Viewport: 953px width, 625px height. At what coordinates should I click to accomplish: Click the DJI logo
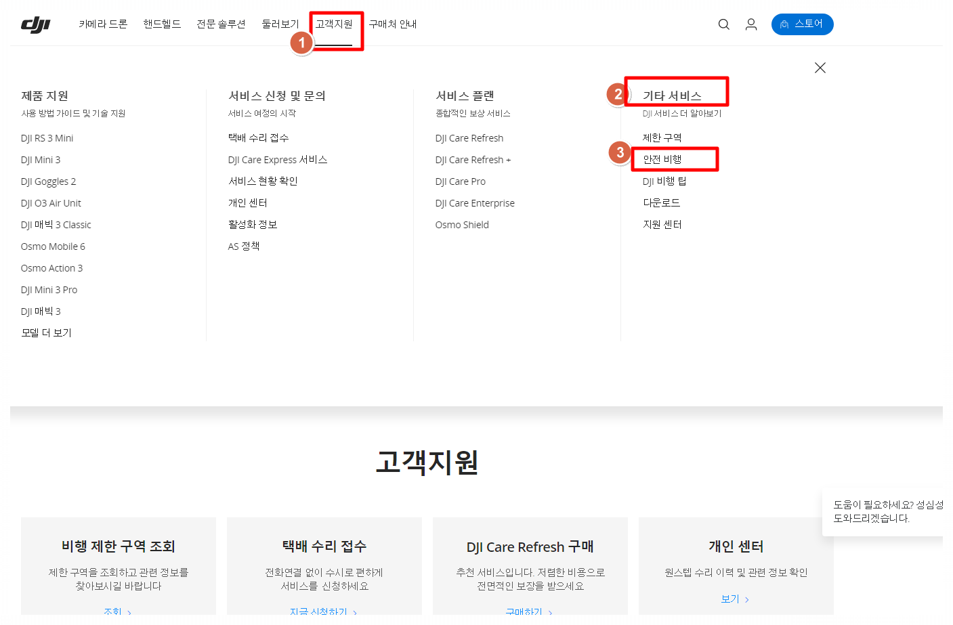(x=36, y=25)
